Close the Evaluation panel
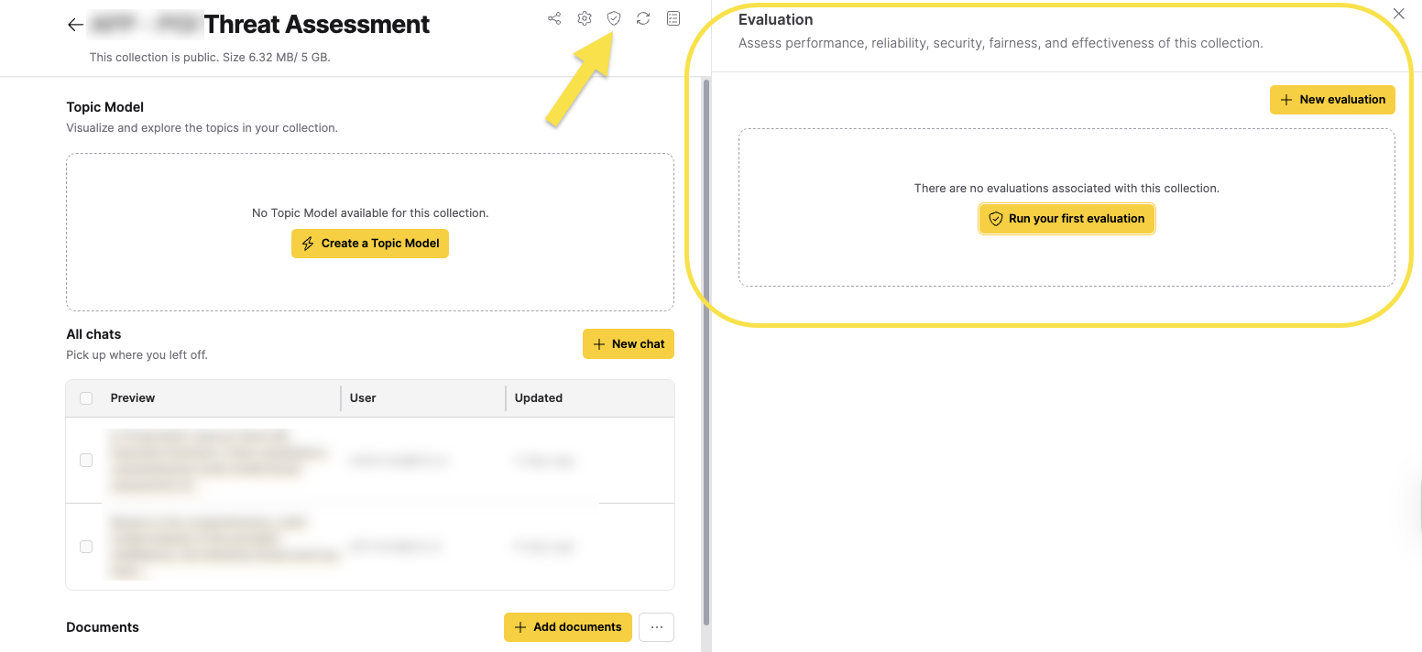The image size is (1422, 652). 1398,14
